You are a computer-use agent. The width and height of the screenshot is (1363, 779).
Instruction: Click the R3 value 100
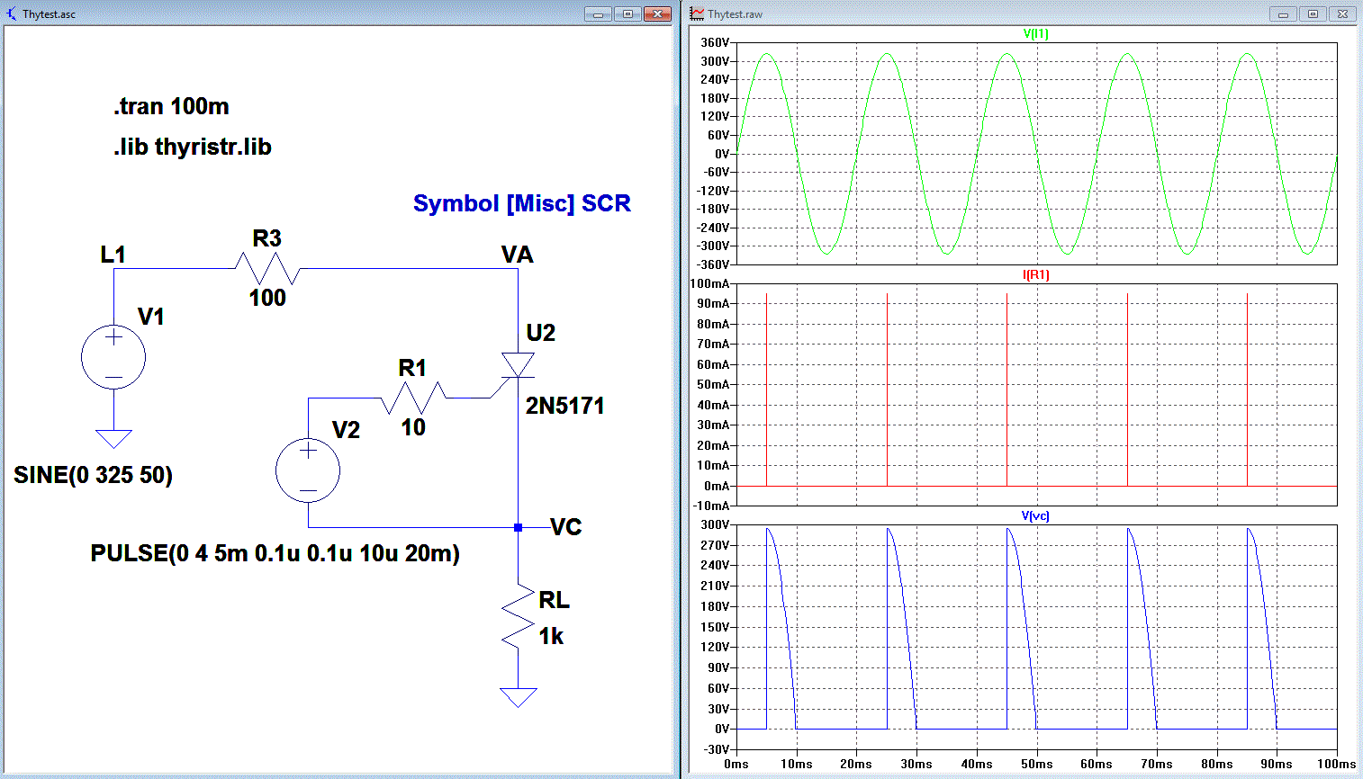(267, 298)
